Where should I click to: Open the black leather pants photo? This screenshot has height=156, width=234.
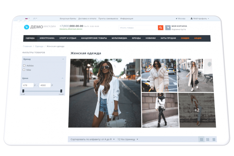point(160,110)
